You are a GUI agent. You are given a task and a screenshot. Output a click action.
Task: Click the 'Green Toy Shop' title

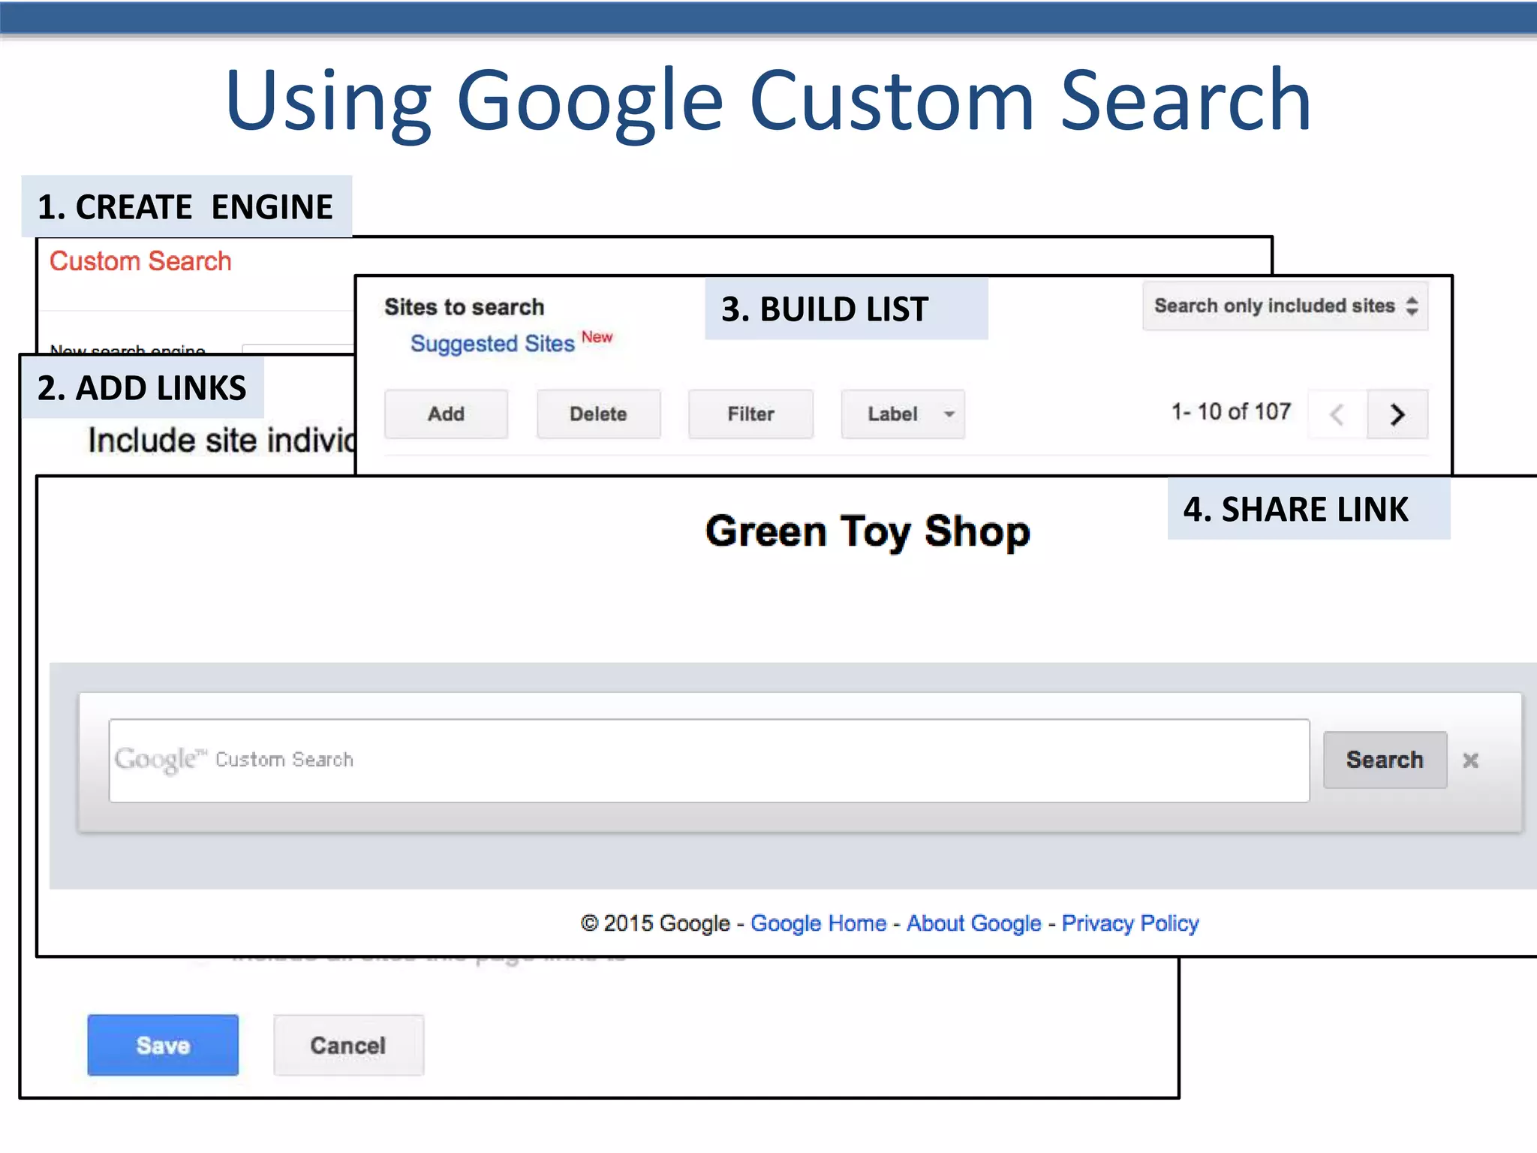[x=868, y=531]
